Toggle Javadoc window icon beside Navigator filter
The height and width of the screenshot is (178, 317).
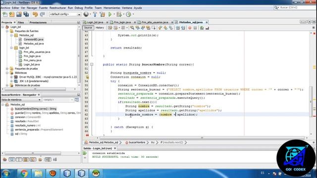pyautogui.click(x=77, y=100)
